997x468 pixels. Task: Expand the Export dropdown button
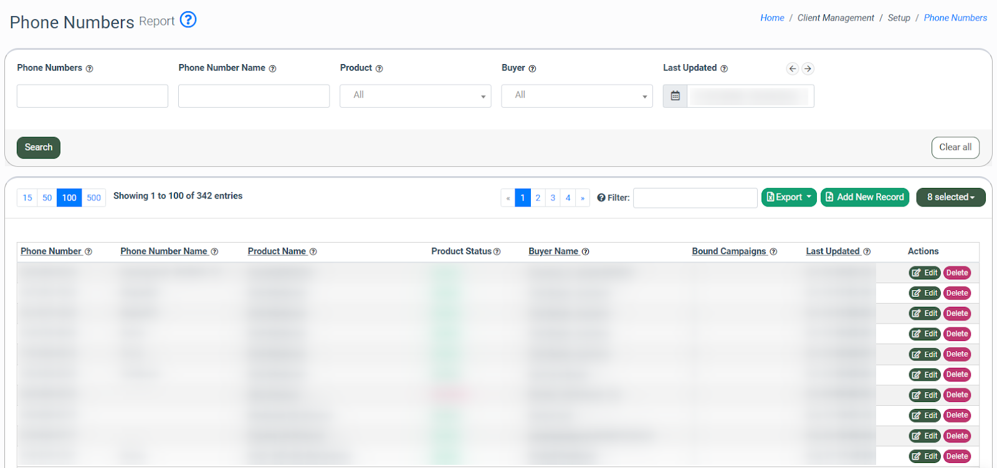pyautogui.click(x=788, y=197)
